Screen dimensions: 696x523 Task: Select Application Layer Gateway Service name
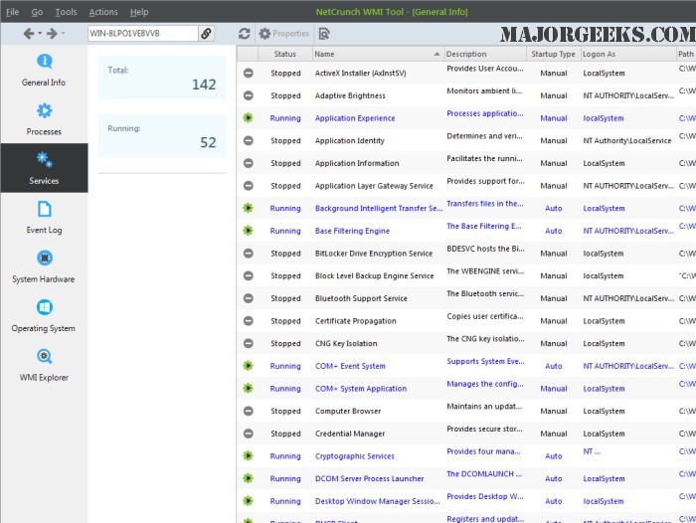tap(374, 186)
